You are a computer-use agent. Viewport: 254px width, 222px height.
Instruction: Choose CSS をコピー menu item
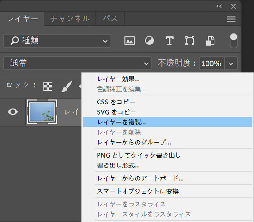pyautogui.click(x=167, y=102)
